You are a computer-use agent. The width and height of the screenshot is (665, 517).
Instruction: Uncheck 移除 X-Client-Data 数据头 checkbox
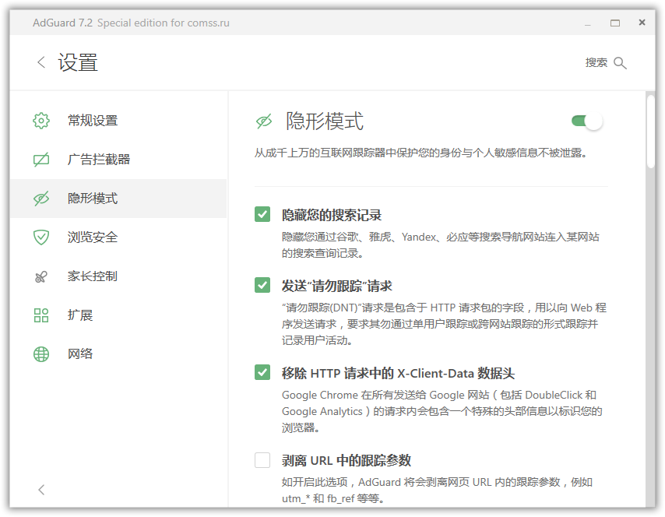tap(262, 372)
